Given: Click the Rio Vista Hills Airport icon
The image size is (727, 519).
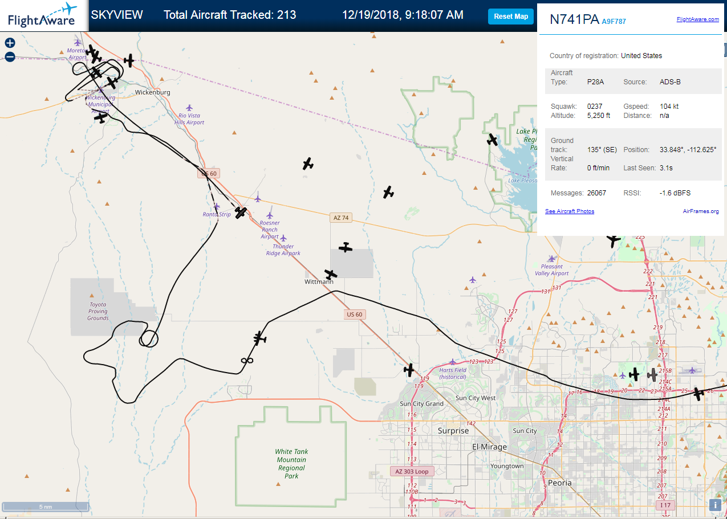Looking at the screenshot, I should [189, 108].
